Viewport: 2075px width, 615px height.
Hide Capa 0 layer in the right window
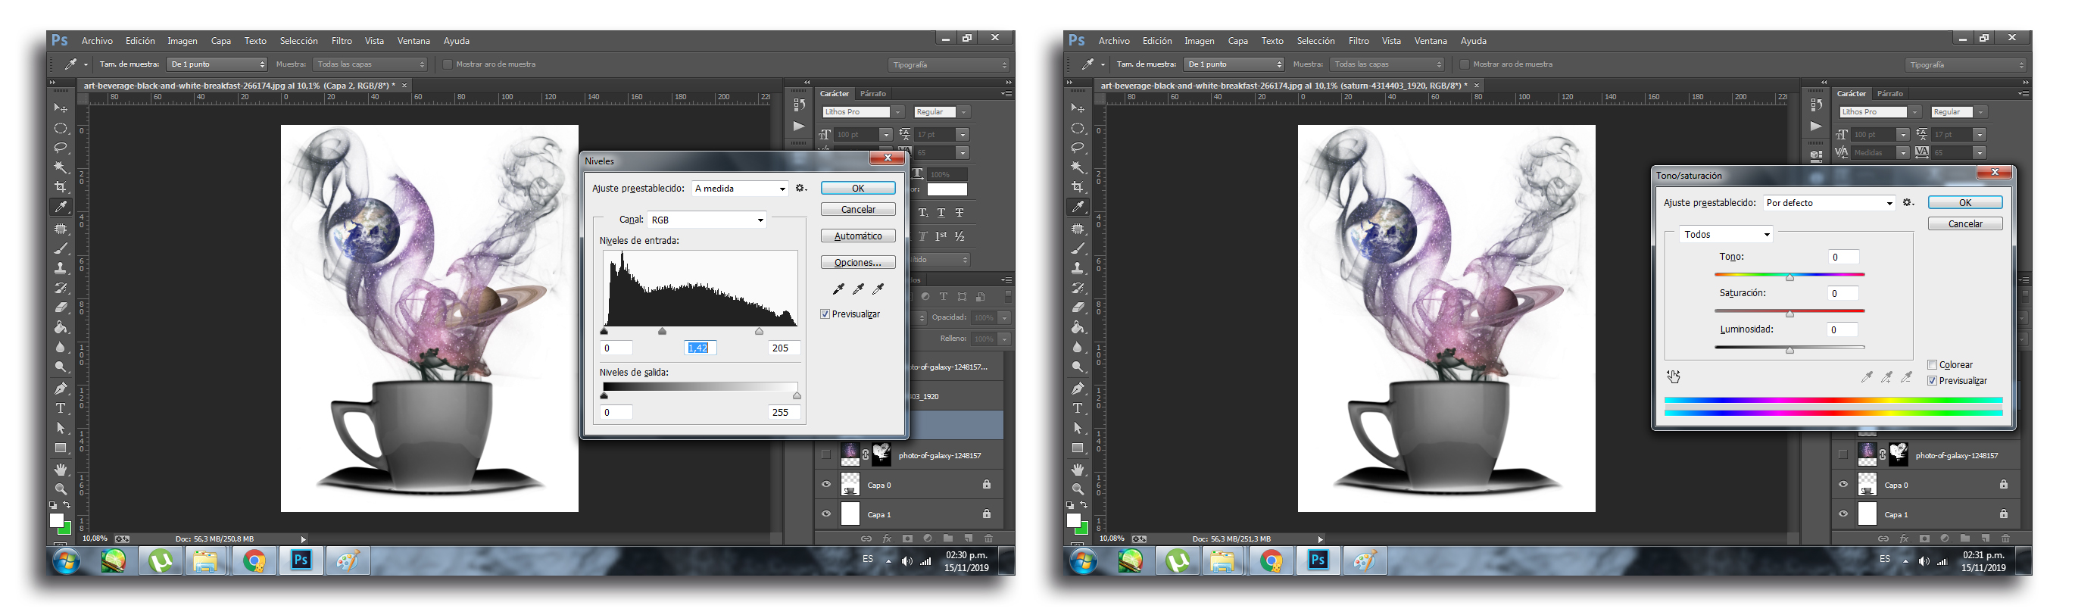[1843, 485]
